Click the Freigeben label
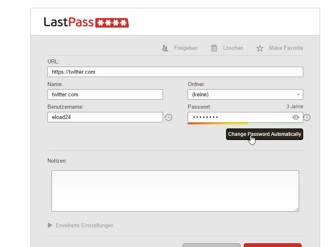Image resolution: width=330 pixels, height=247 pixels. [186, 48]
